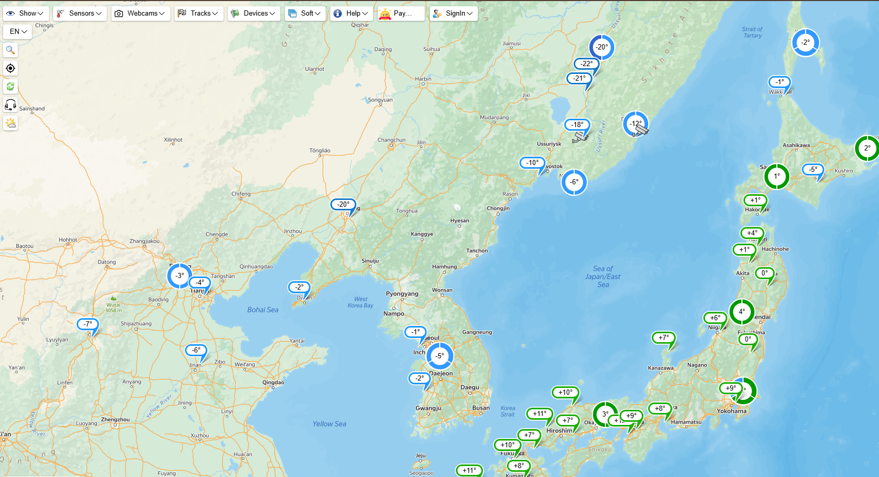Click the VIP Pay button

401,14
